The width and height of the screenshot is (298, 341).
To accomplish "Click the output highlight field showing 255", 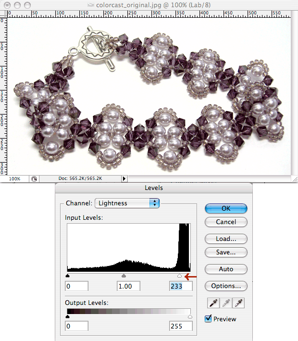I will (181, 326).
